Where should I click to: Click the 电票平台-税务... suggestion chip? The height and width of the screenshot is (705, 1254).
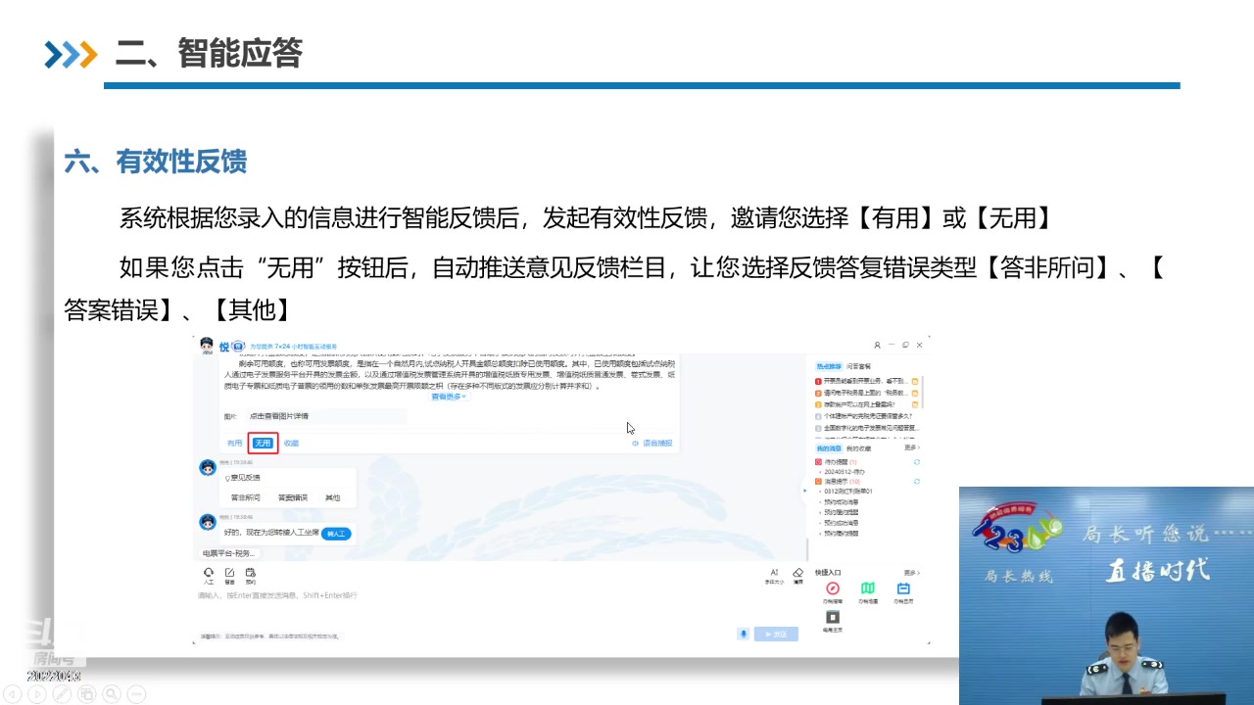pyautogui.click(x=228, y=553)
